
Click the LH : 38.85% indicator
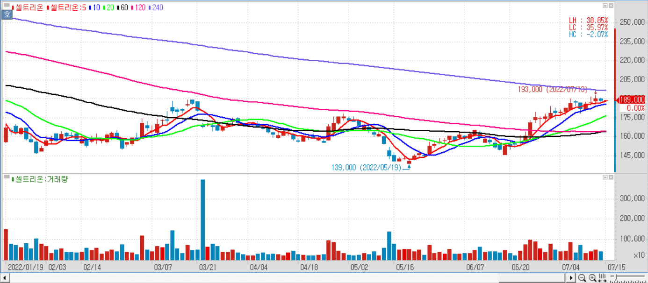588,21
